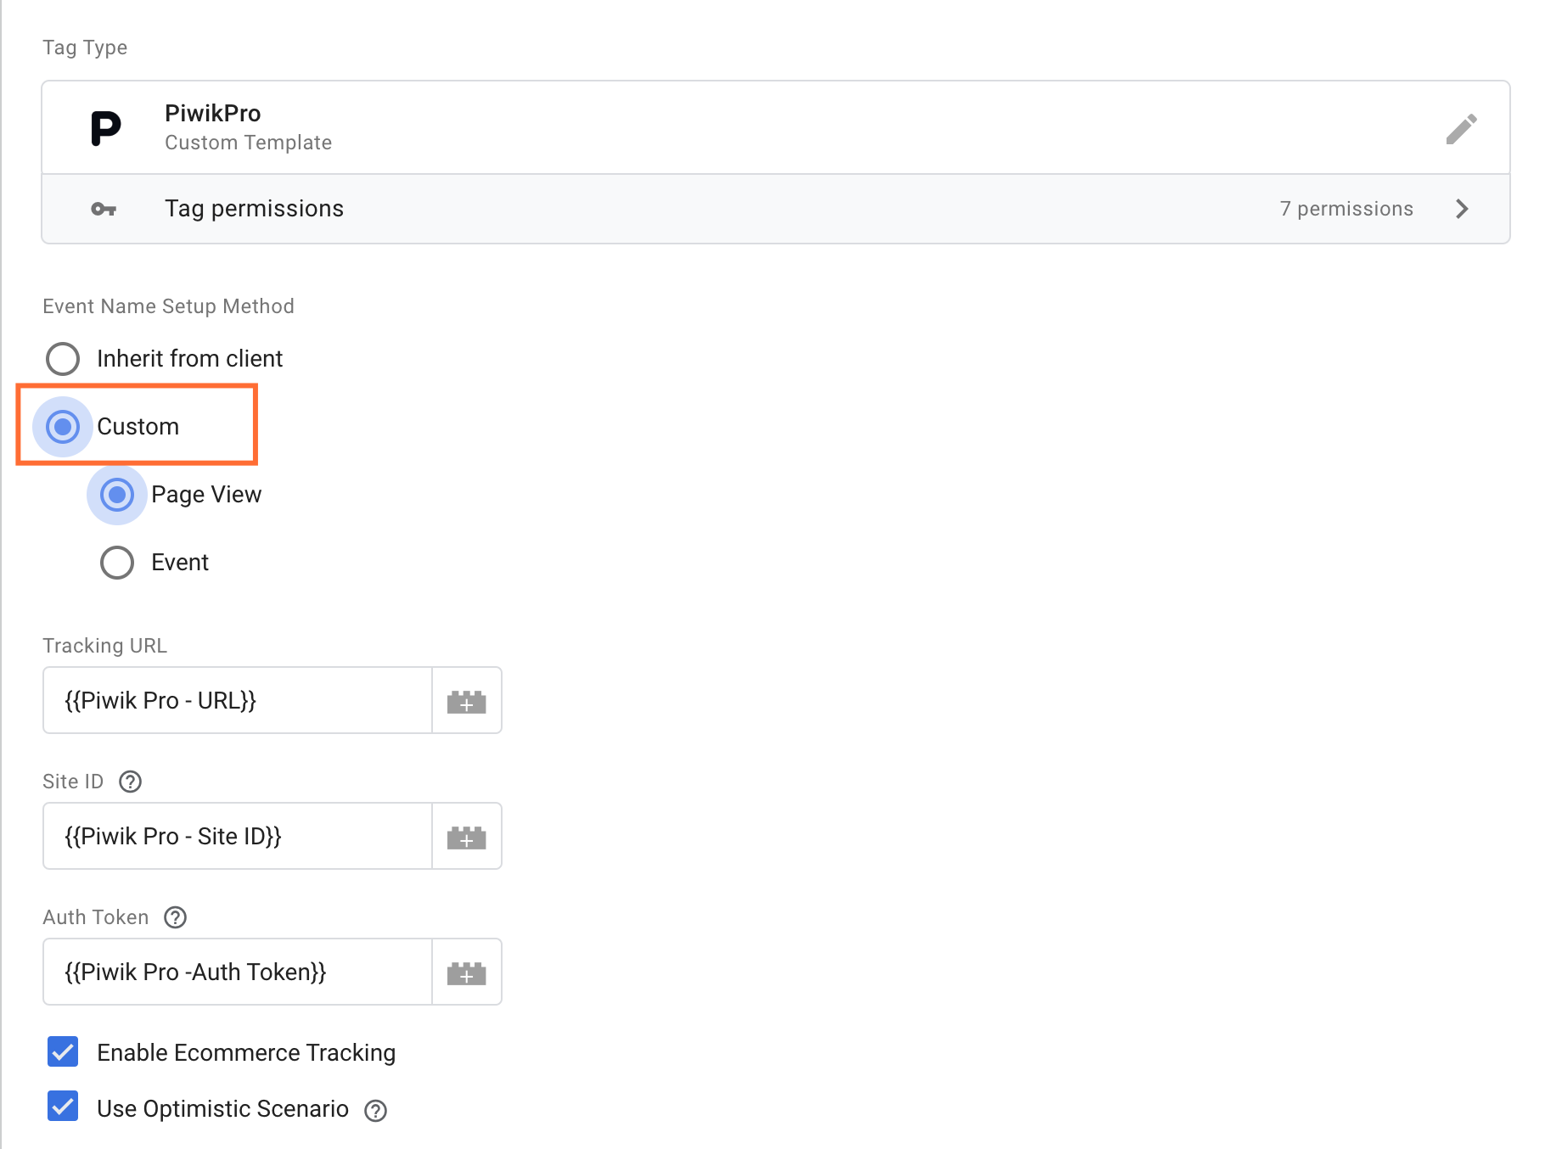Insert variable into Tracking URL field
Screen dimensions: 1545x1149
click(467, 701)
